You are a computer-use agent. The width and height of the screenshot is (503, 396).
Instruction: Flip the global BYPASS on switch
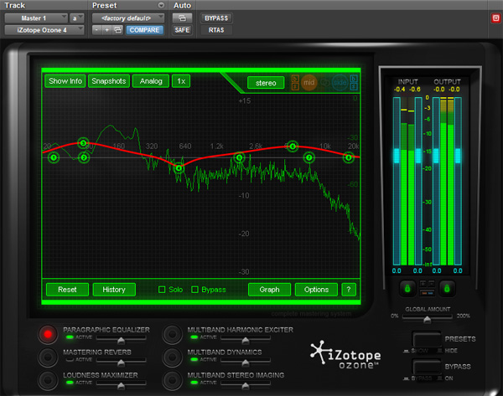tap(427, 368)
